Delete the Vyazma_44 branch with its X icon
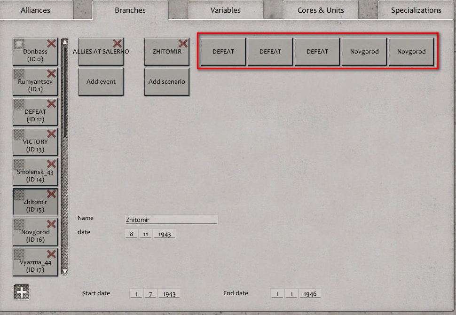This screenshot has width=456, height=315. (x=51, y=254)
